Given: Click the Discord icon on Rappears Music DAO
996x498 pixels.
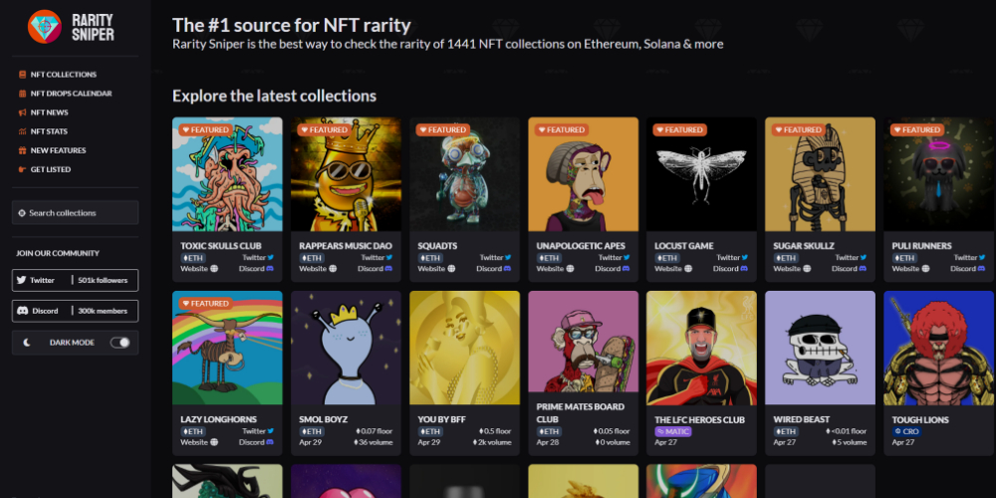Looking at the screenshot, I should (x=388, y=269).
